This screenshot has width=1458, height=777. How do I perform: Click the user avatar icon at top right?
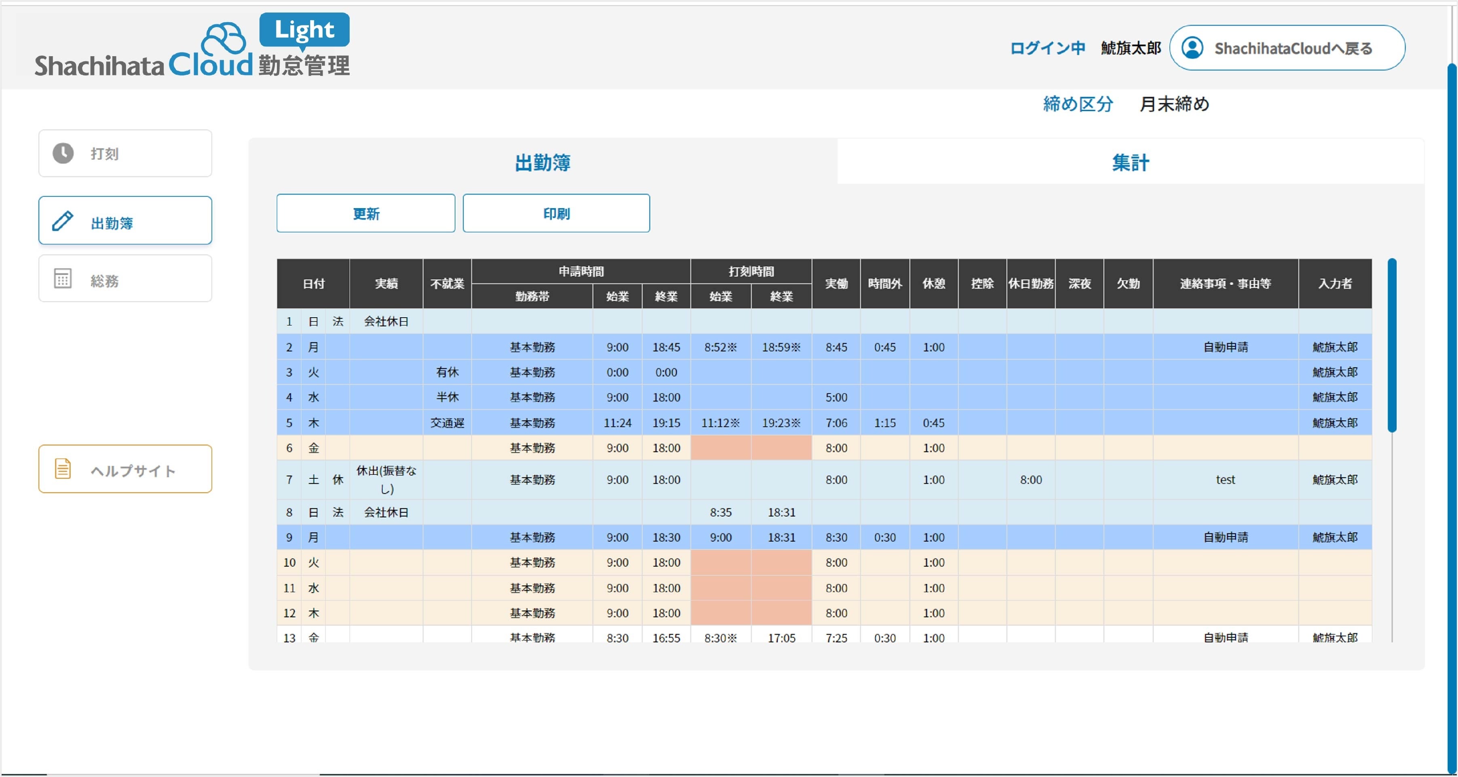click(x=1192, y=48)
